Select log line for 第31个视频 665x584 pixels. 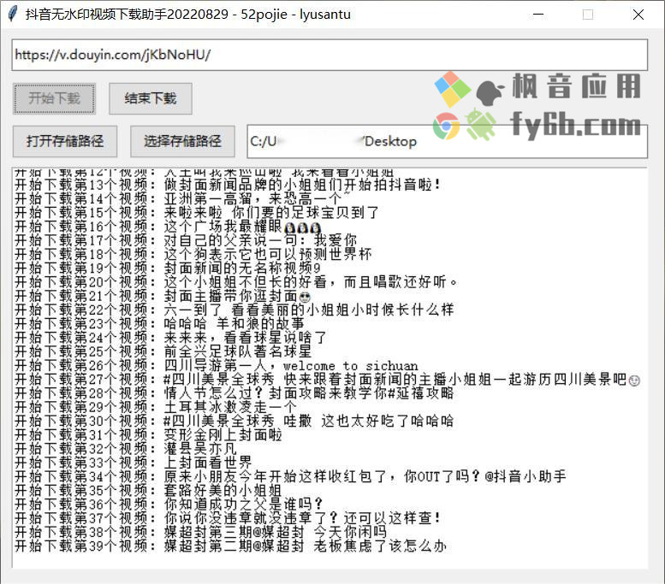[148, 435]
